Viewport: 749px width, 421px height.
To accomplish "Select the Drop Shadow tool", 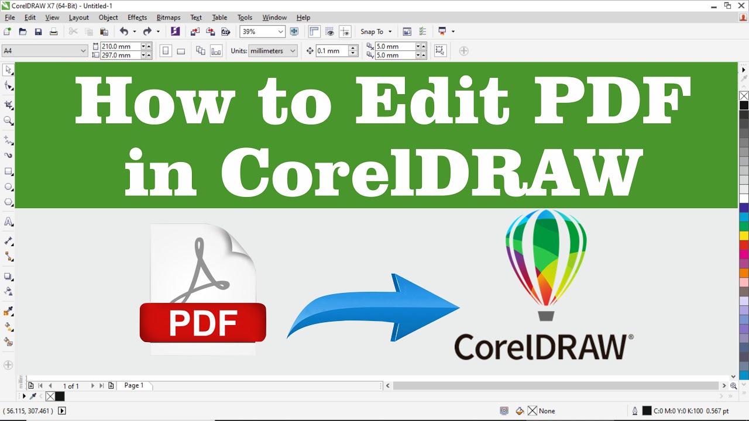I will tap(8, 276).
